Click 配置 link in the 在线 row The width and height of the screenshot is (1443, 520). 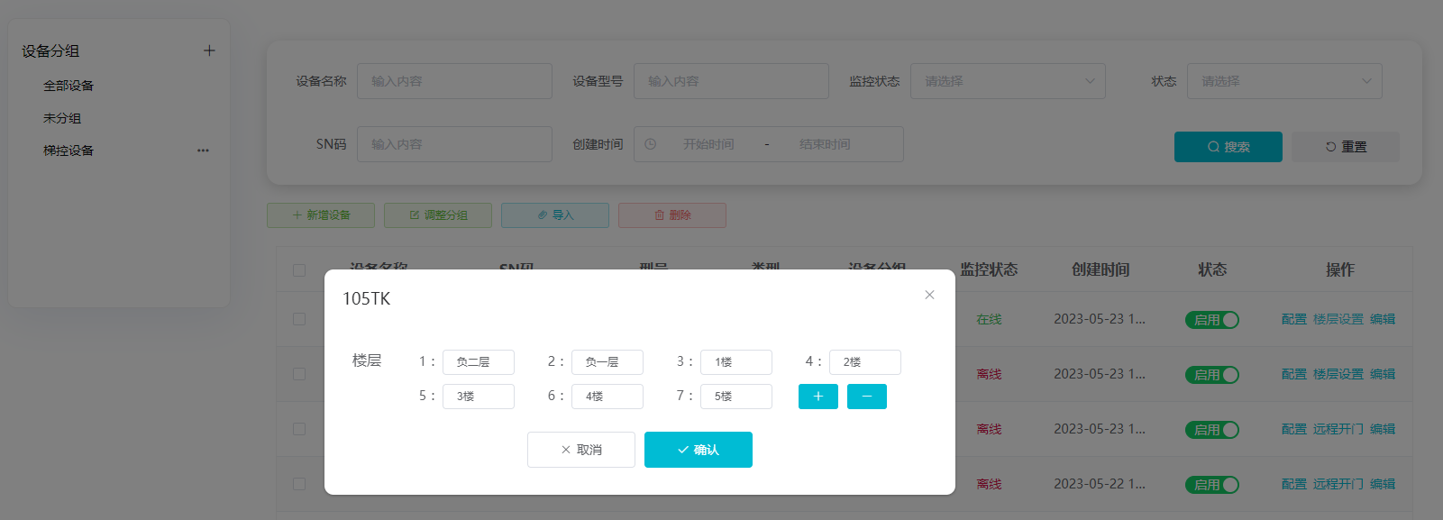(1294, 319)
